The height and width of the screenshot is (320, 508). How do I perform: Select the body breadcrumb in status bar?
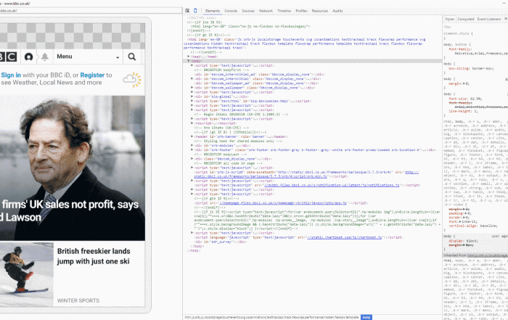(366, 317)
